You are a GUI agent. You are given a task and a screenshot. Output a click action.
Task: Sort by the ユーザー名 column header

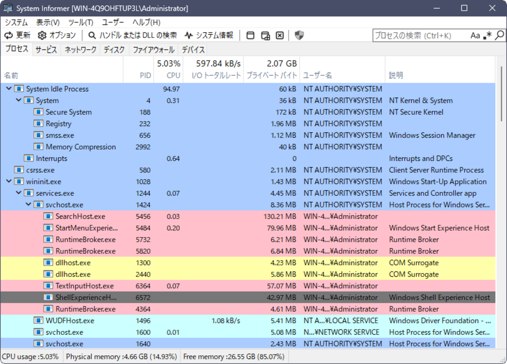coord(342,70)
